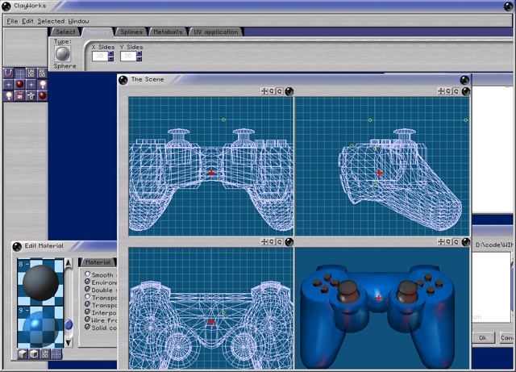Click the red film frame icon in toolbox
516x372 pixels.
tap(19, 95)
